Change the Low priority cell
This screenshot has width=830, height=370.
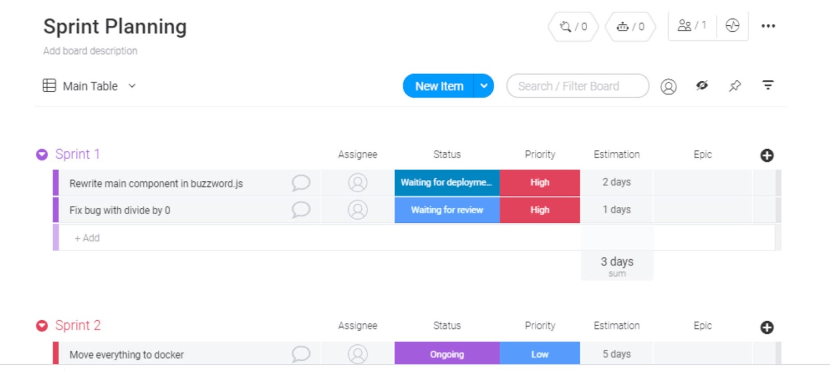click(x=539, y=354)
